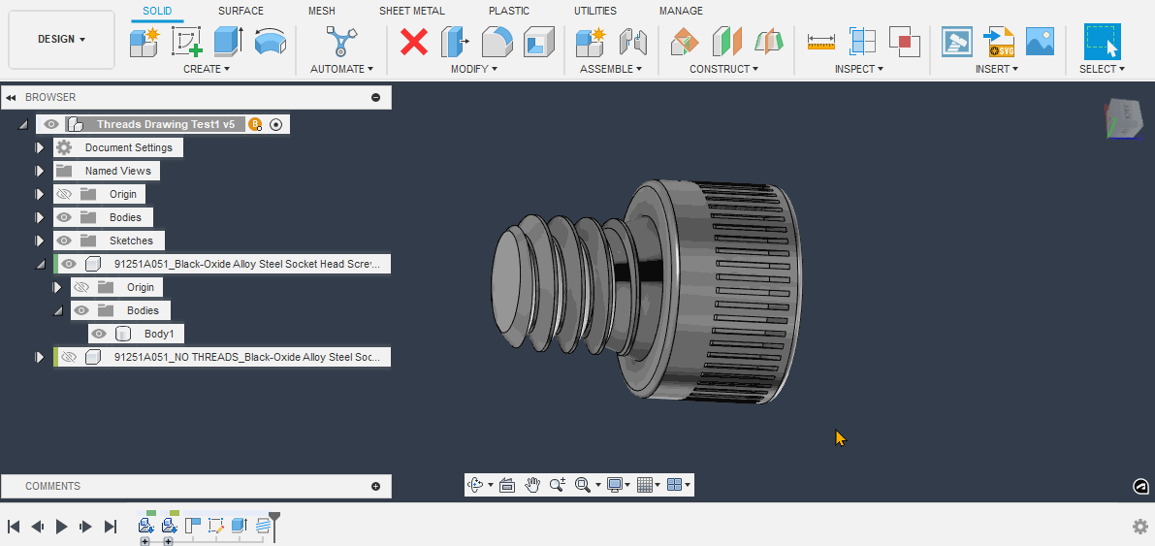Show the top-level Origin folder

[64, 194]
